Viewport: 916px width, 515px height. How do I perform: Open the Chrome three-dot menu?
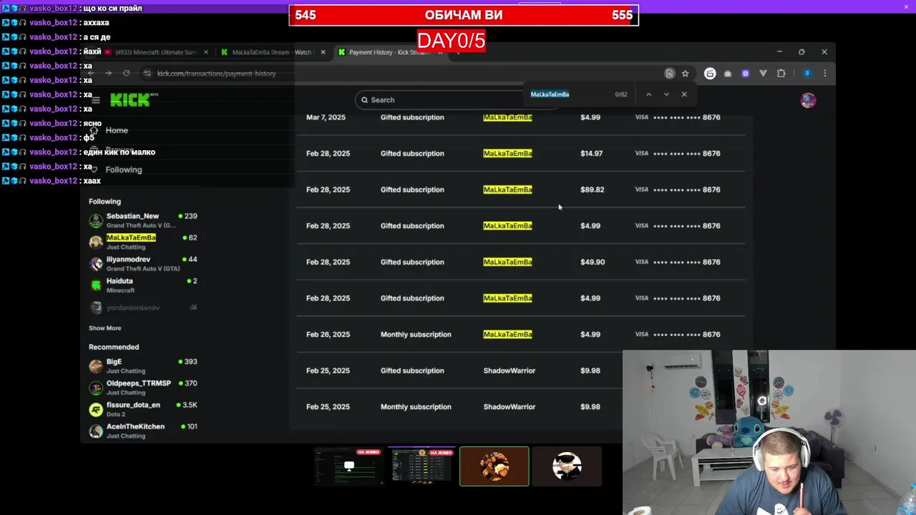coord(825,73)
